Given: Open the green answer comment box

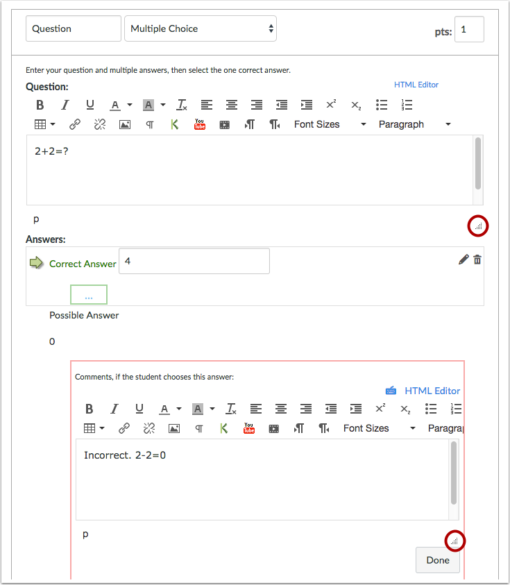Looking at the screenshot, I should click(89, 295).
